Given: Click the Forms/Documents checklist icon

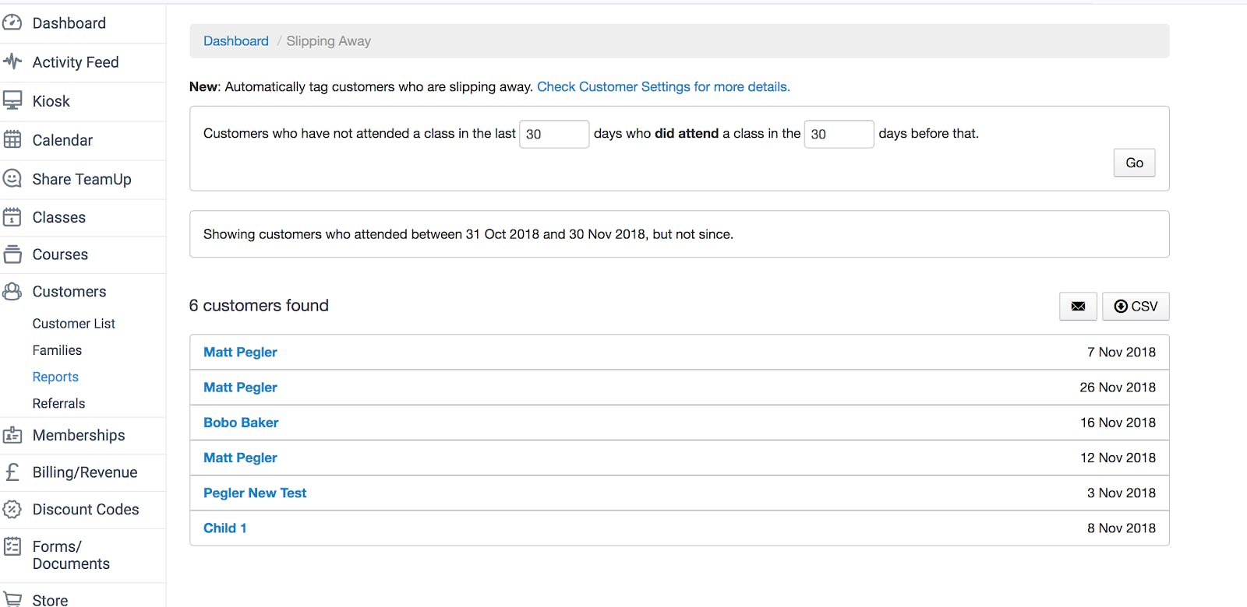Looking at the screenshot, I should coord(12,546).
